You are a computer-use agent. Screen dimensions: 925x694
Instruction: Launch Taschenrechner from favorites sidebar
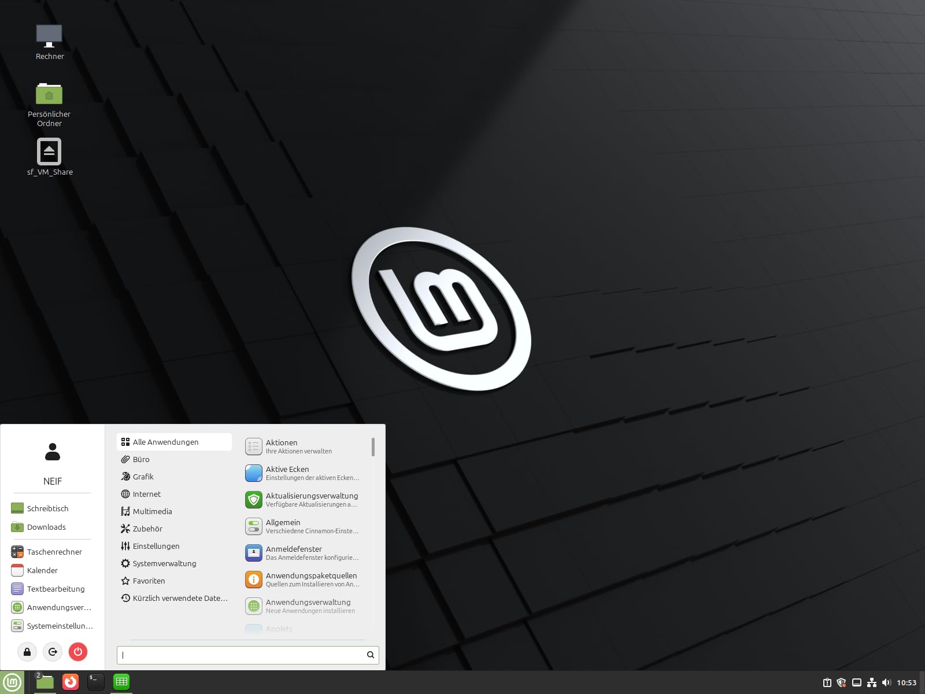click(52, 552)
